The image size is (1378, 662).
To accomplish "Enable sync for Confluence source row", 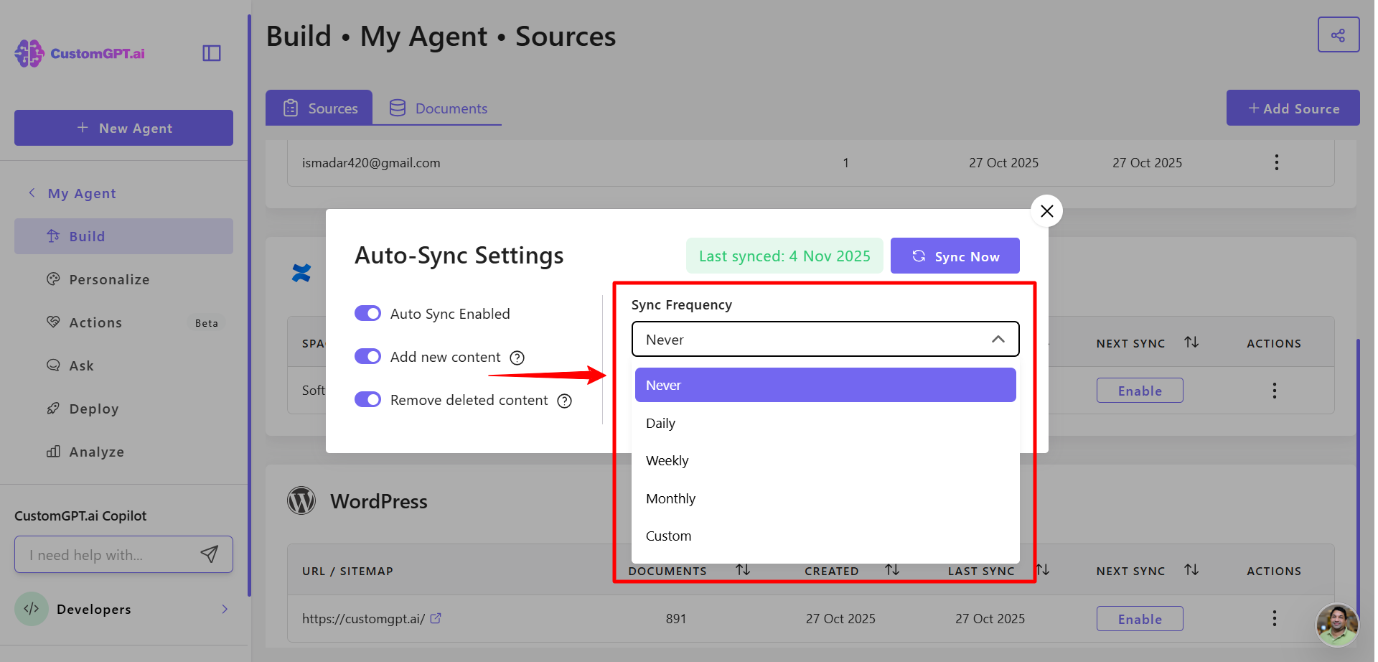I will [1140, 391].
